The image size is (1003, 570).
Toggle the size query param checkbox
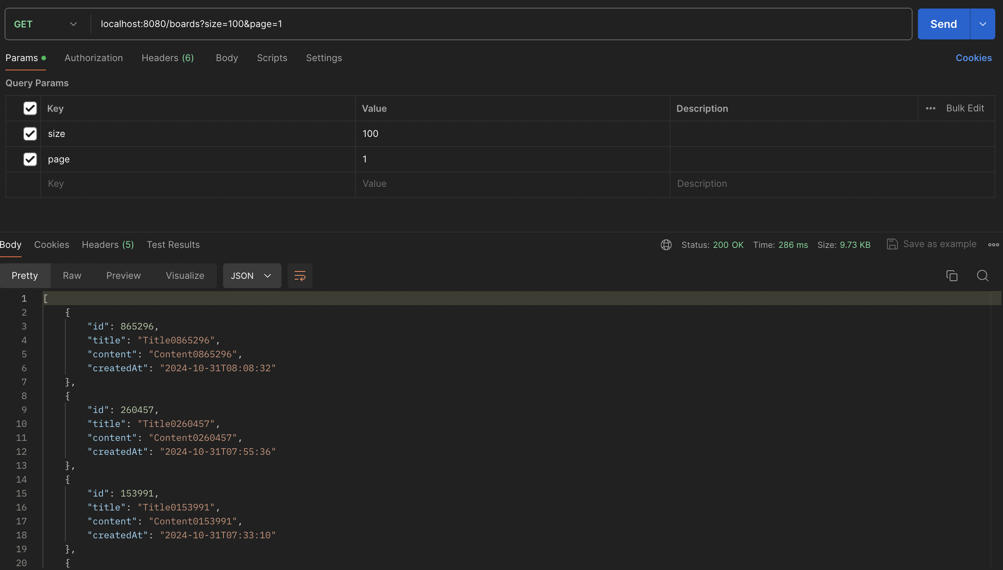pyautogui.click(x=30, y=134)
